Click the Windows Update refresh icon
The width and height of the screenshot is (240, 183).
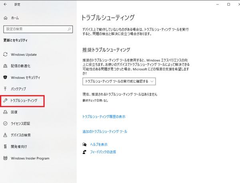[5, 55]
